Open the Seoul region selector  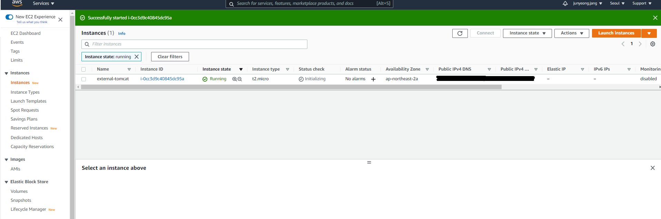[x=617, y=3]
